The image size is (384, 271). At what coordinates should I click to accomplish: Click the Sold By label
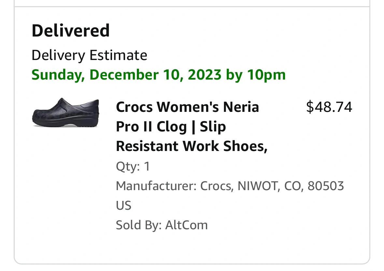[139, 225]
